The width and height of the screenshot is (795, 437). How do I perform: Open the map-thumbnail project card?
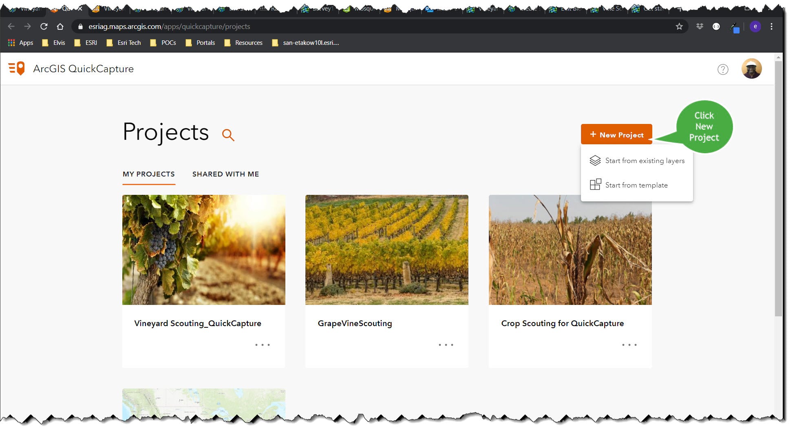point(204,404)
